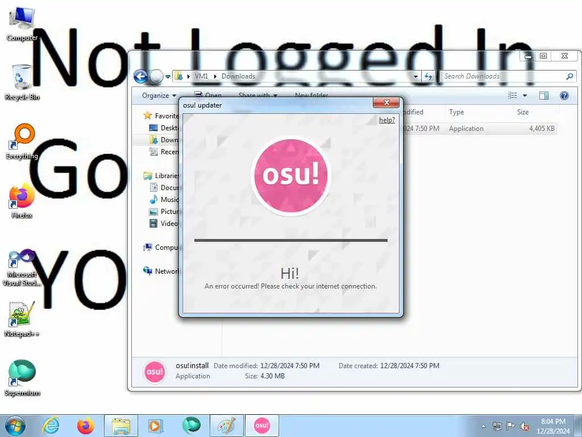582x437 pixels.
Task: Open Explorer help question mark icon
Action: pos(564,96)
